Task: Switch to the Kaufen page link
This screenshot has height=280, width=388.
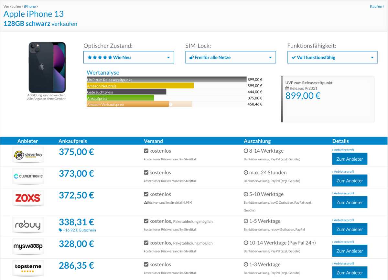Action: pos(377,6)
